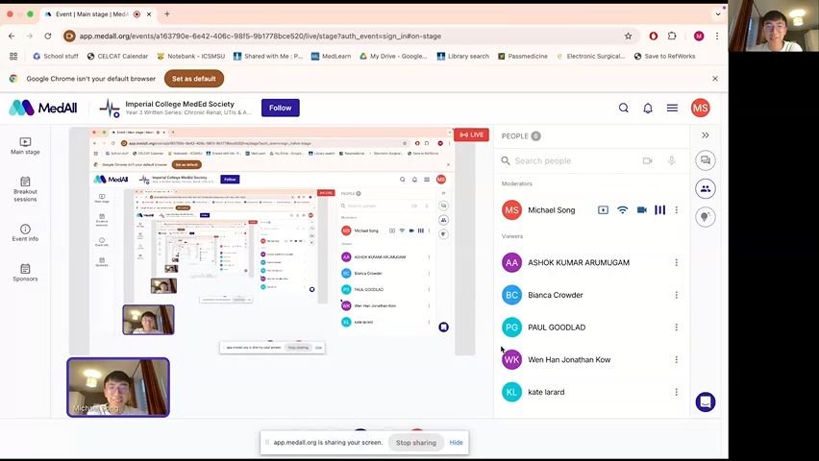Image resolution: width=819 pixels, height=461 pixels.
Task: Click the MedAll logo
Action: coord(43,108)
